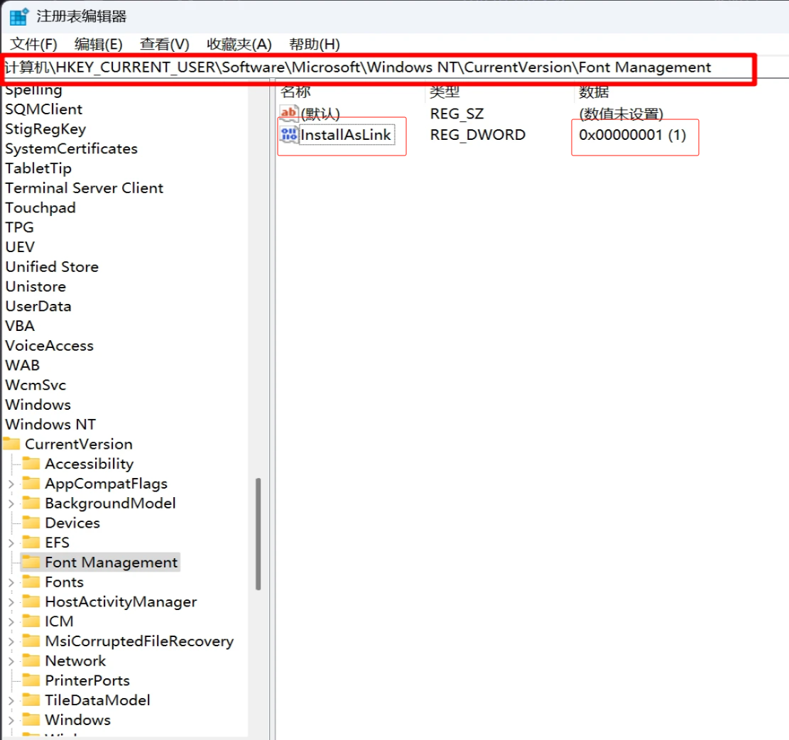Select the WAB key
789x740 pixels.
(22, 365)
